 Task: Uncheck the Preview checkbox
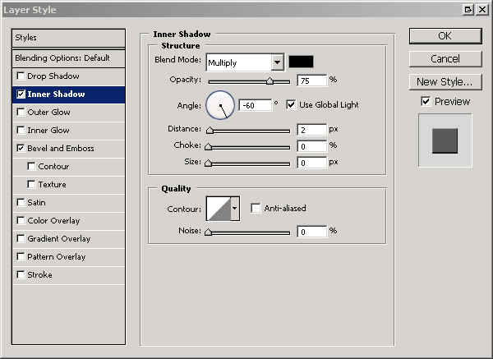pos(425,101)
